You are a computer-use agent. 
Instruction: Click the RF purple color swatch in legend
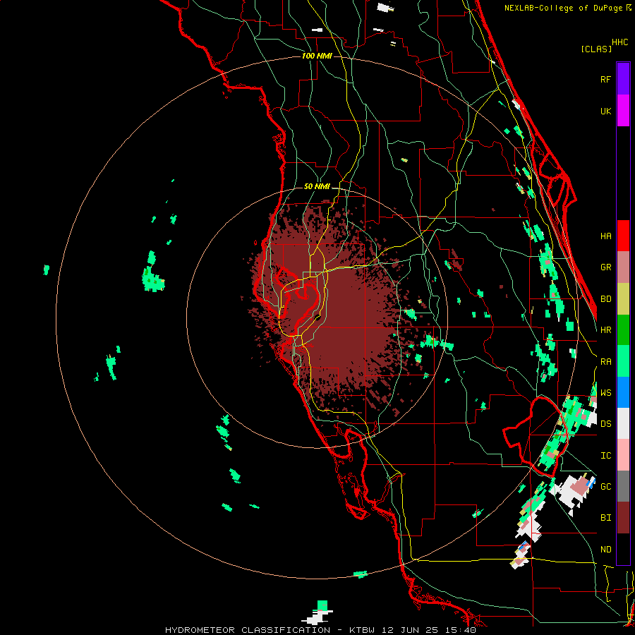623,79
